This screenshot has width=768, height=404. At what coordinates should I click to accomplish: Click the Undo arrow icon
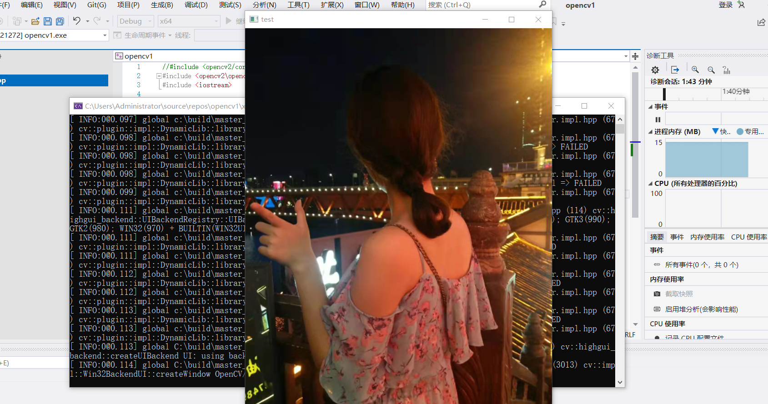point(76,21)
